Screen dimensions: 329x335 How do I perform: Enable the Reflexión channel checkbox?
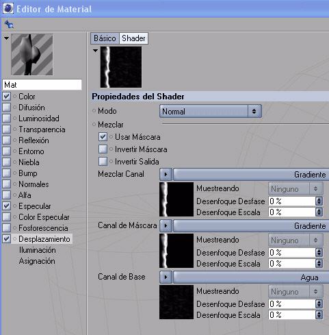(x=6, y=140)
